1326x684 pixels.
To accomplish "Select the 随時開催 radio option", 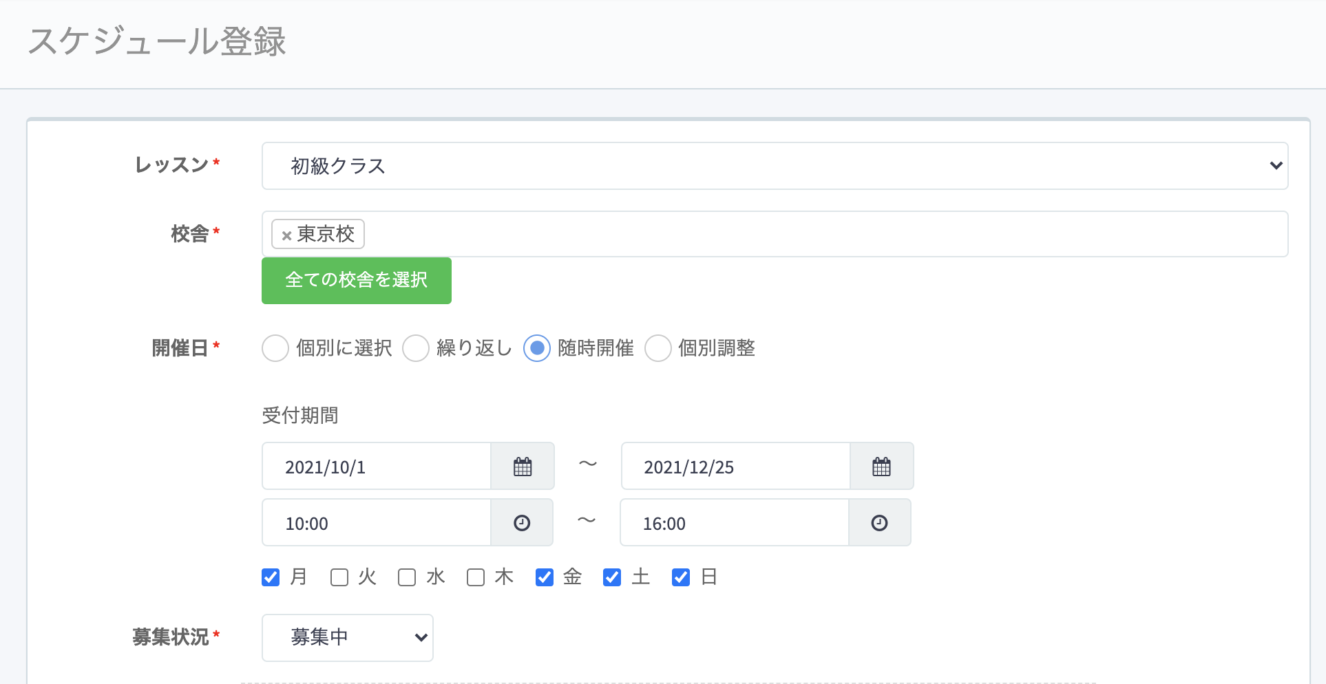I will 537,348.
